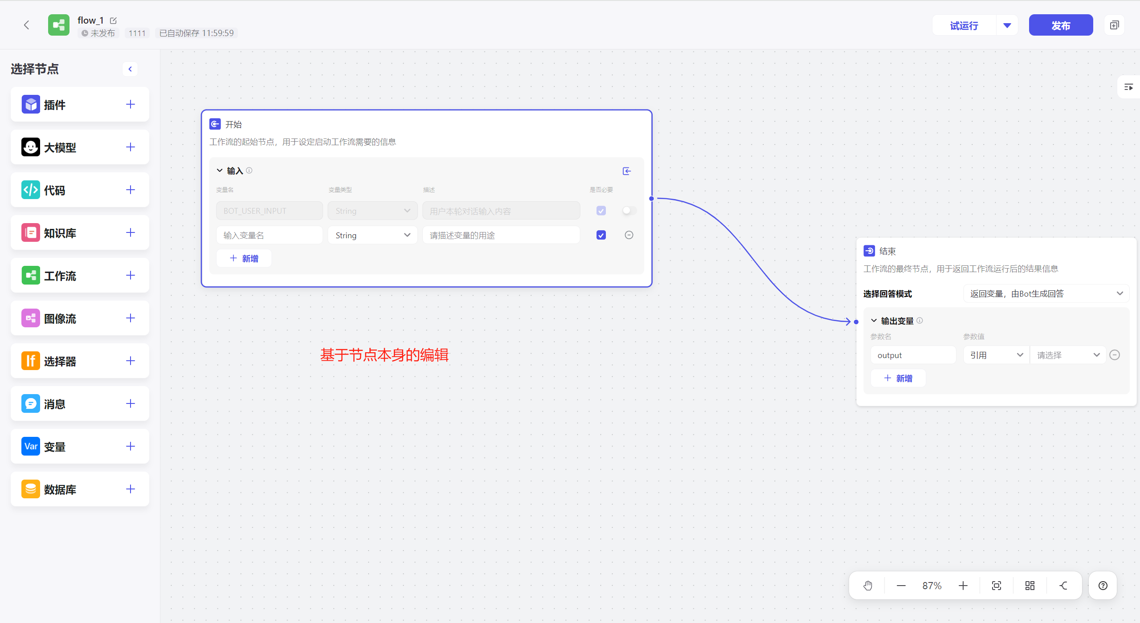Add the 知识库 node from sidebar
The image size is (1140, 623).
(x=130, y=232)
